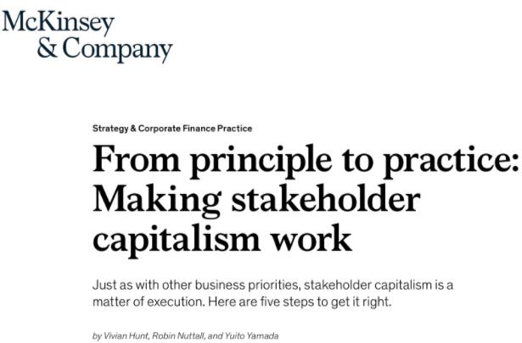522x343 pixels.
Task: Visit Yuito Yamada's author link
Action: click(250, 335)
